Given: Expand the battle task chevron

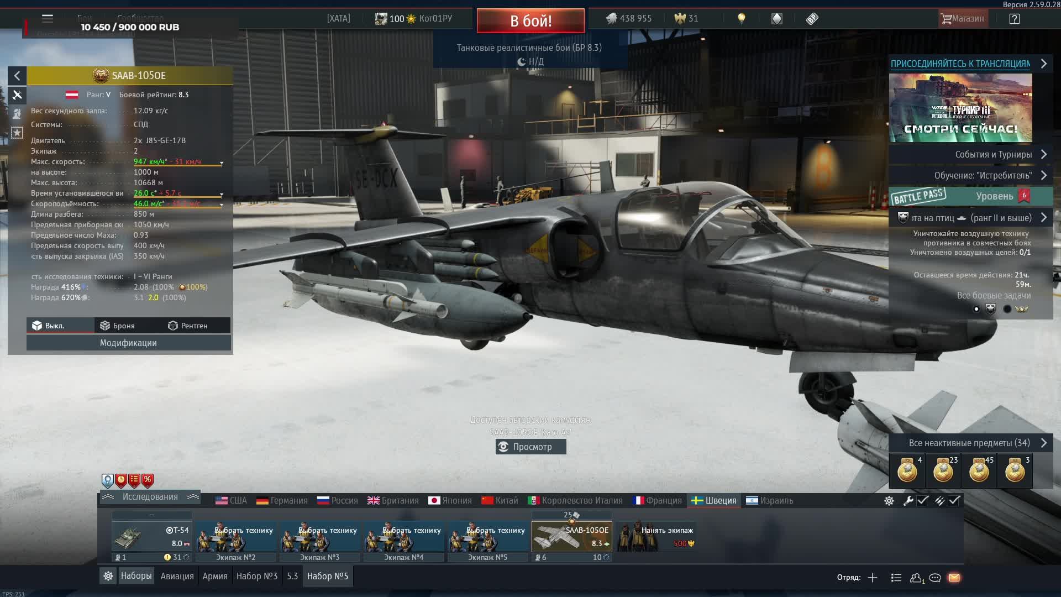Looking at the screenshot, I should click(x=1044, y=217).
